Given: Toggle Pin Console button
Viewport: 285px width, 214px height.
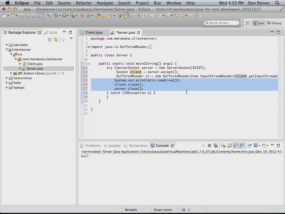Looking at the screenshot, I should 250,145.
